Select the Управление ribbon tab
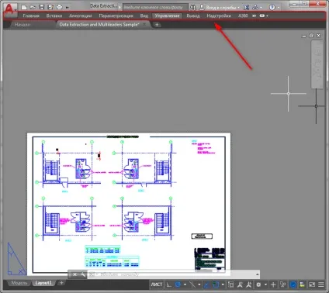The height and width of the screenshot is (293, 329). pos(167,16)
